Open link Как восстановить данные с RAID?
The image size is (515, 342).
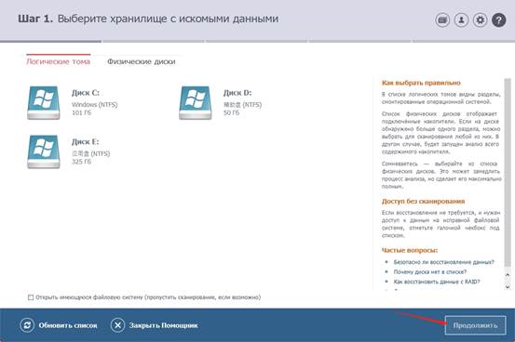[x=437, y=282]
